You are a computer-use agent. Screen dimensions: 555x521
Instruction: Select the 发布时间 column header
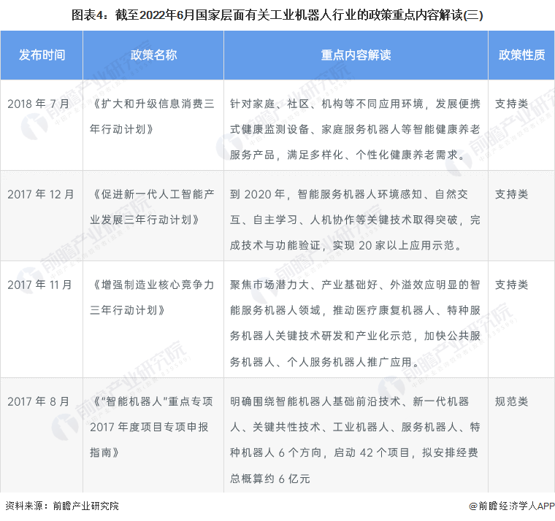pos(42,55)
